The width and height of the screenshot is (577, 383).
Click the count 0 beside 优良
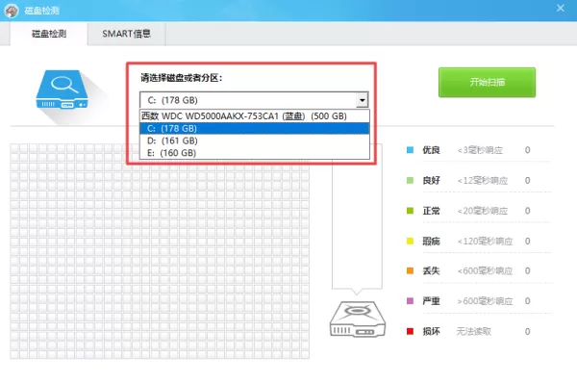coord(527,150)
